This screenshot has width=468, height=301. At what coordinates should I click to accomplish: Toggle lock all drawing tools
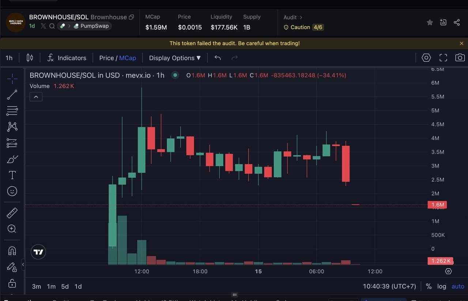[12, 283]
